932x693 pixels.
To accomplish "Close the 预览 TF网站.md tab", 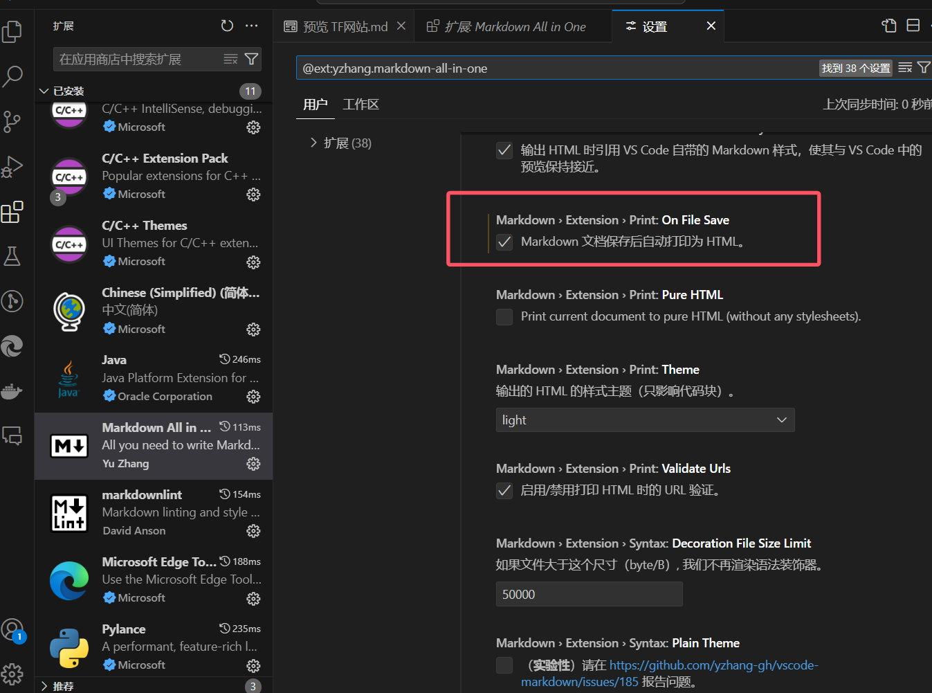I will (401, 26).
